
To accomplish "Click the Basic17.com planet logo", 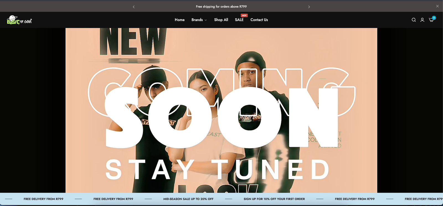I will (19, 20).
